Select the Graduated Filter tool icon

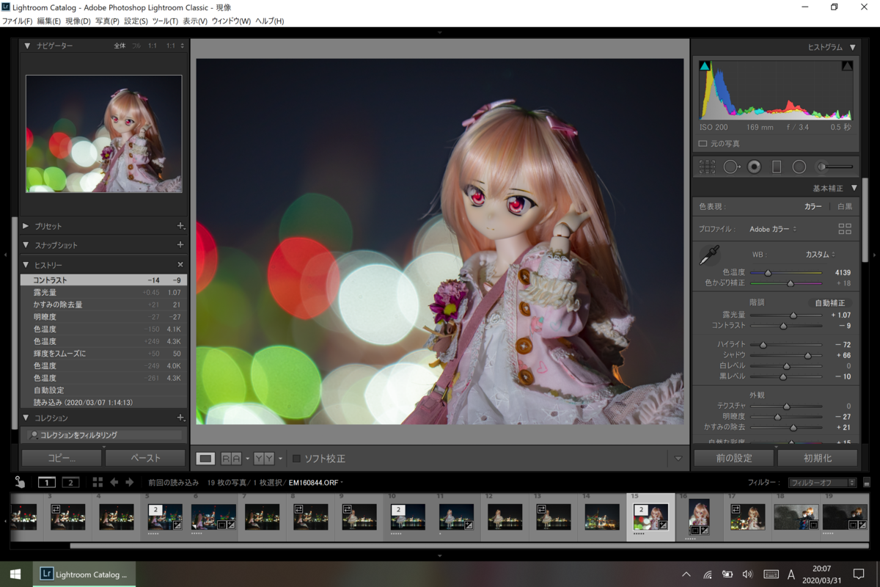point(777,167)
